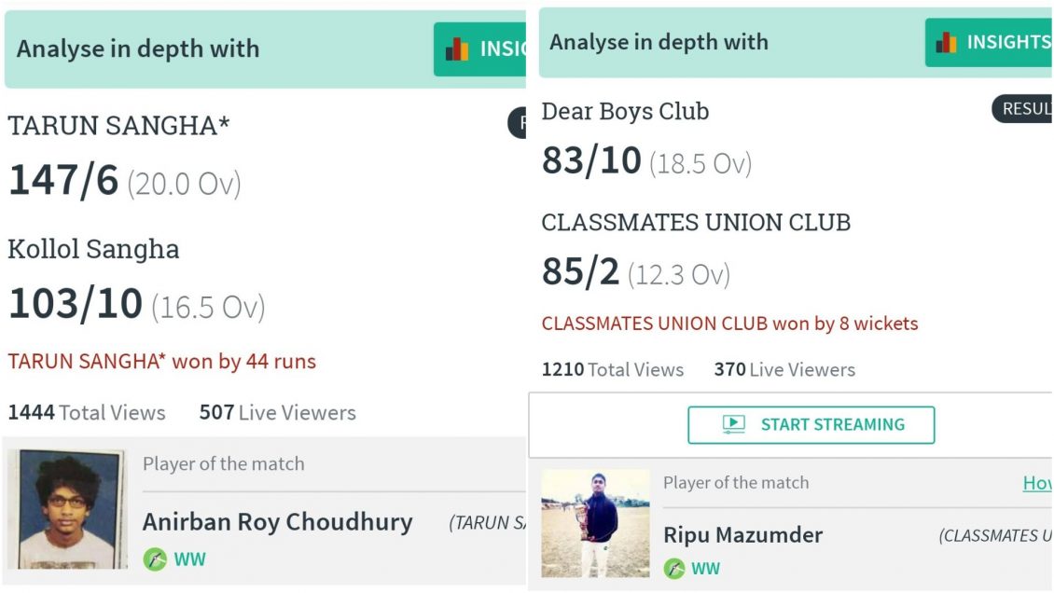This screenshot has width=1054, height=593.
Task: Open Ripu Mazumder's profile photo
Action: pyautogui.click(x=595, y=523)
